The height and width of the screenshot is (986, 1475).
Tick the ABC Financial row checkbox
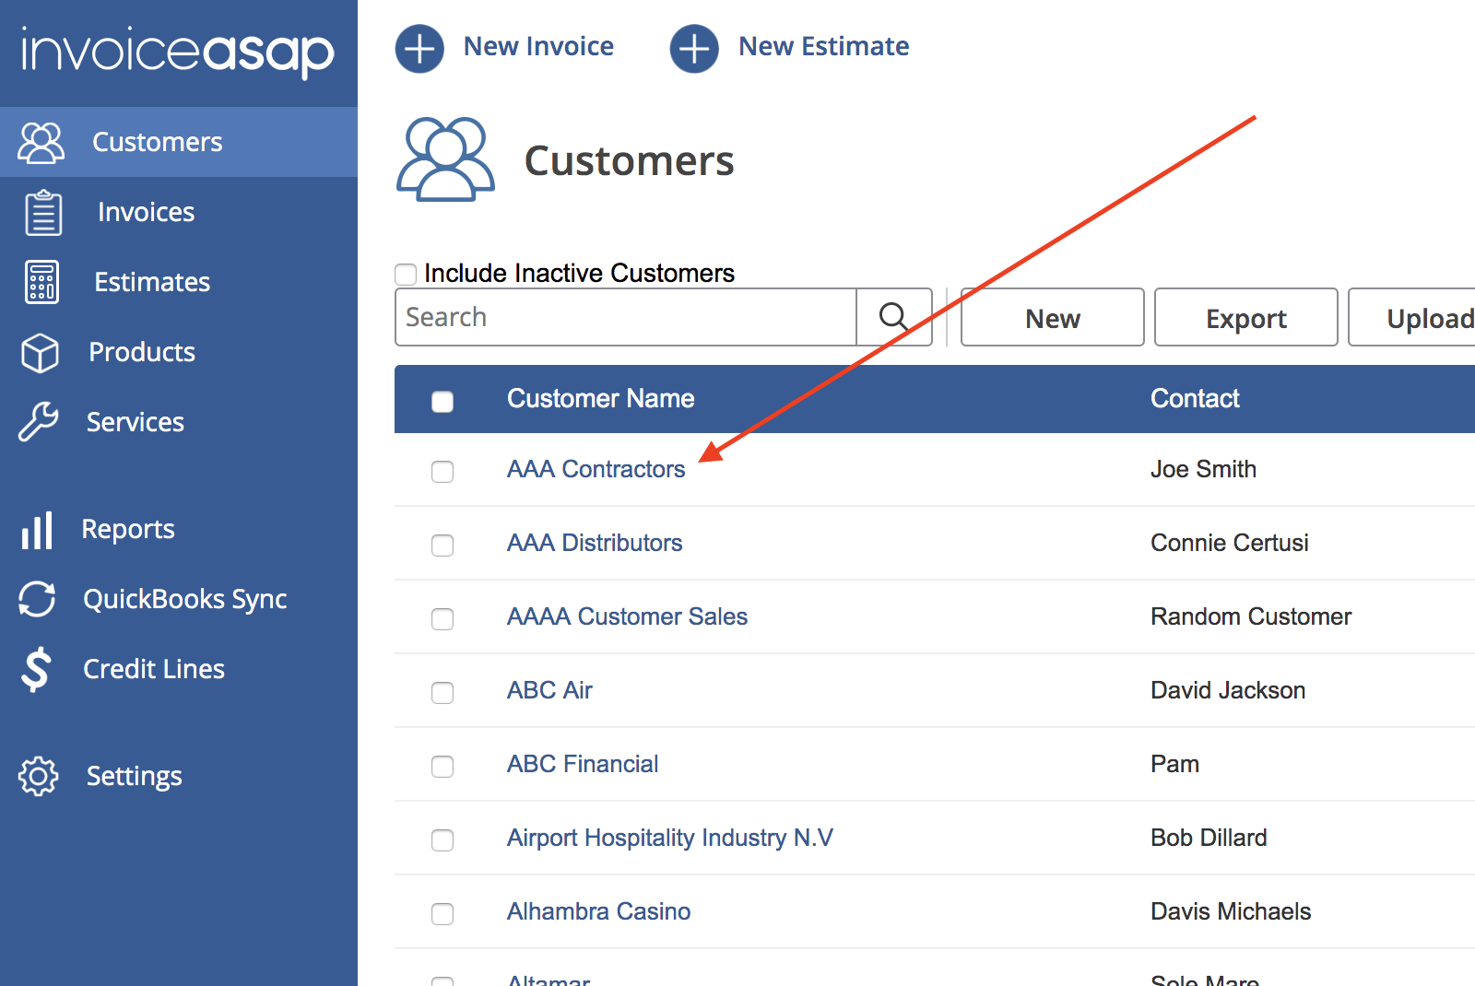[x=442, y=766]
